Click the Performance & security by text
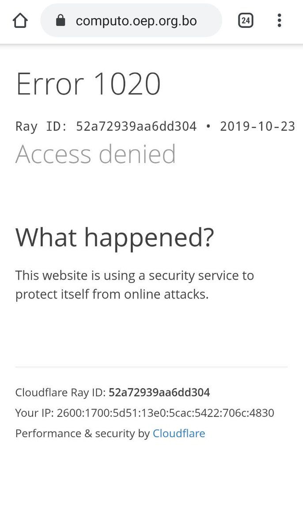 click(83, 433)
